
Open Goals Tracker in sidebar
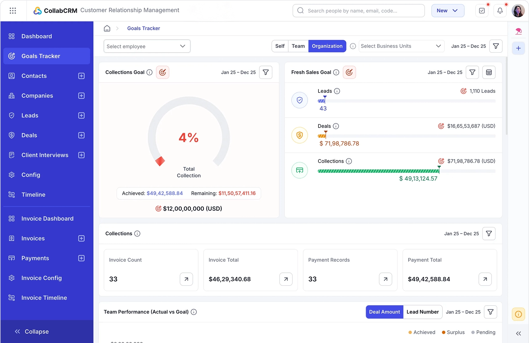pyautogui.click(x=46, y=56)
